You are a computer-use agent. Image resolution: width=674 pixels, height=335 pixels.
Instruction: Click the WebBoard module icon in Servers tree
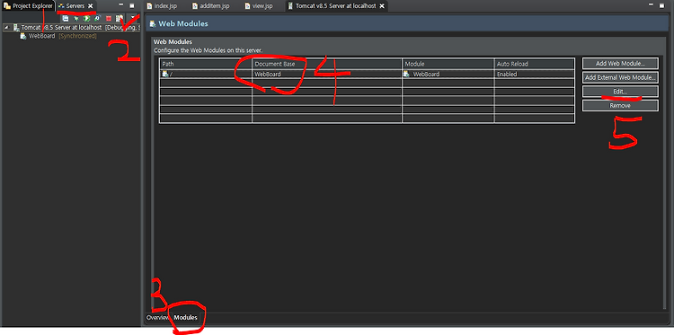23,36
